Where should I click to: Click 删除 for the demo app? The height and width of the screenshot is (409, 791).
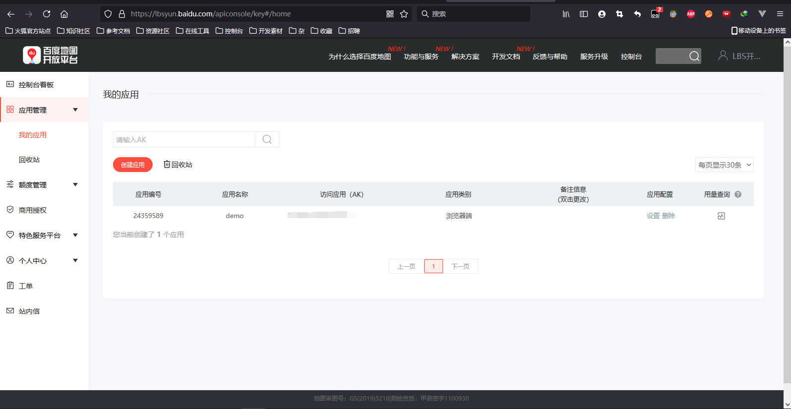[669, 216]
